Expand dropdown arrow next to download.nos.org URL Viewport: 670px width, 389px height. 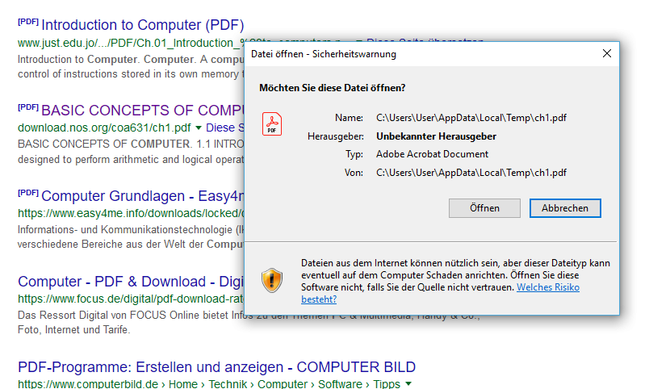click(x=199, y=128)
